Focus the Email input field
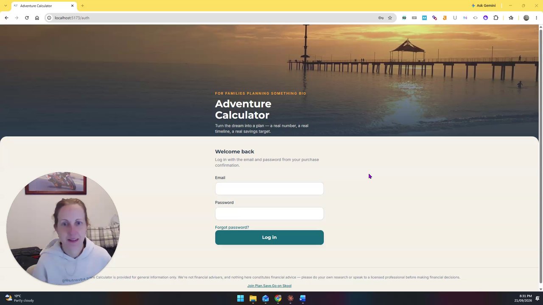Screen dimensions: 543x305 tap(269, 189)
